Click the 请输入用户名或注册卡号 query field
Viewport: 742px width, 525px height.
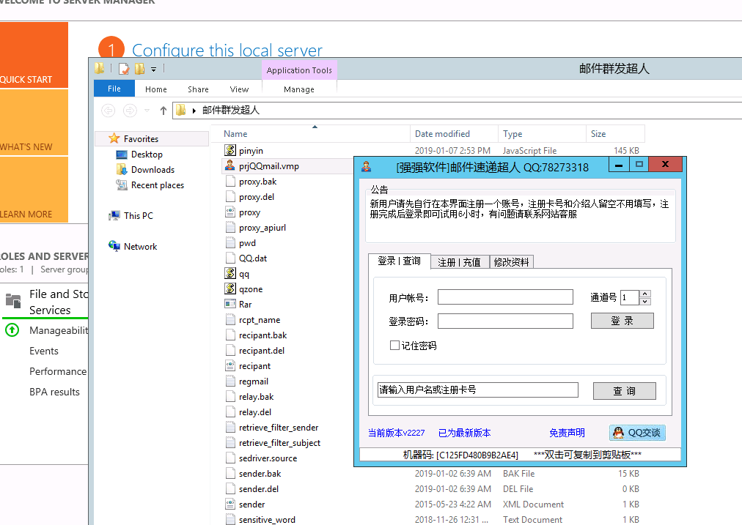point(478,390)
